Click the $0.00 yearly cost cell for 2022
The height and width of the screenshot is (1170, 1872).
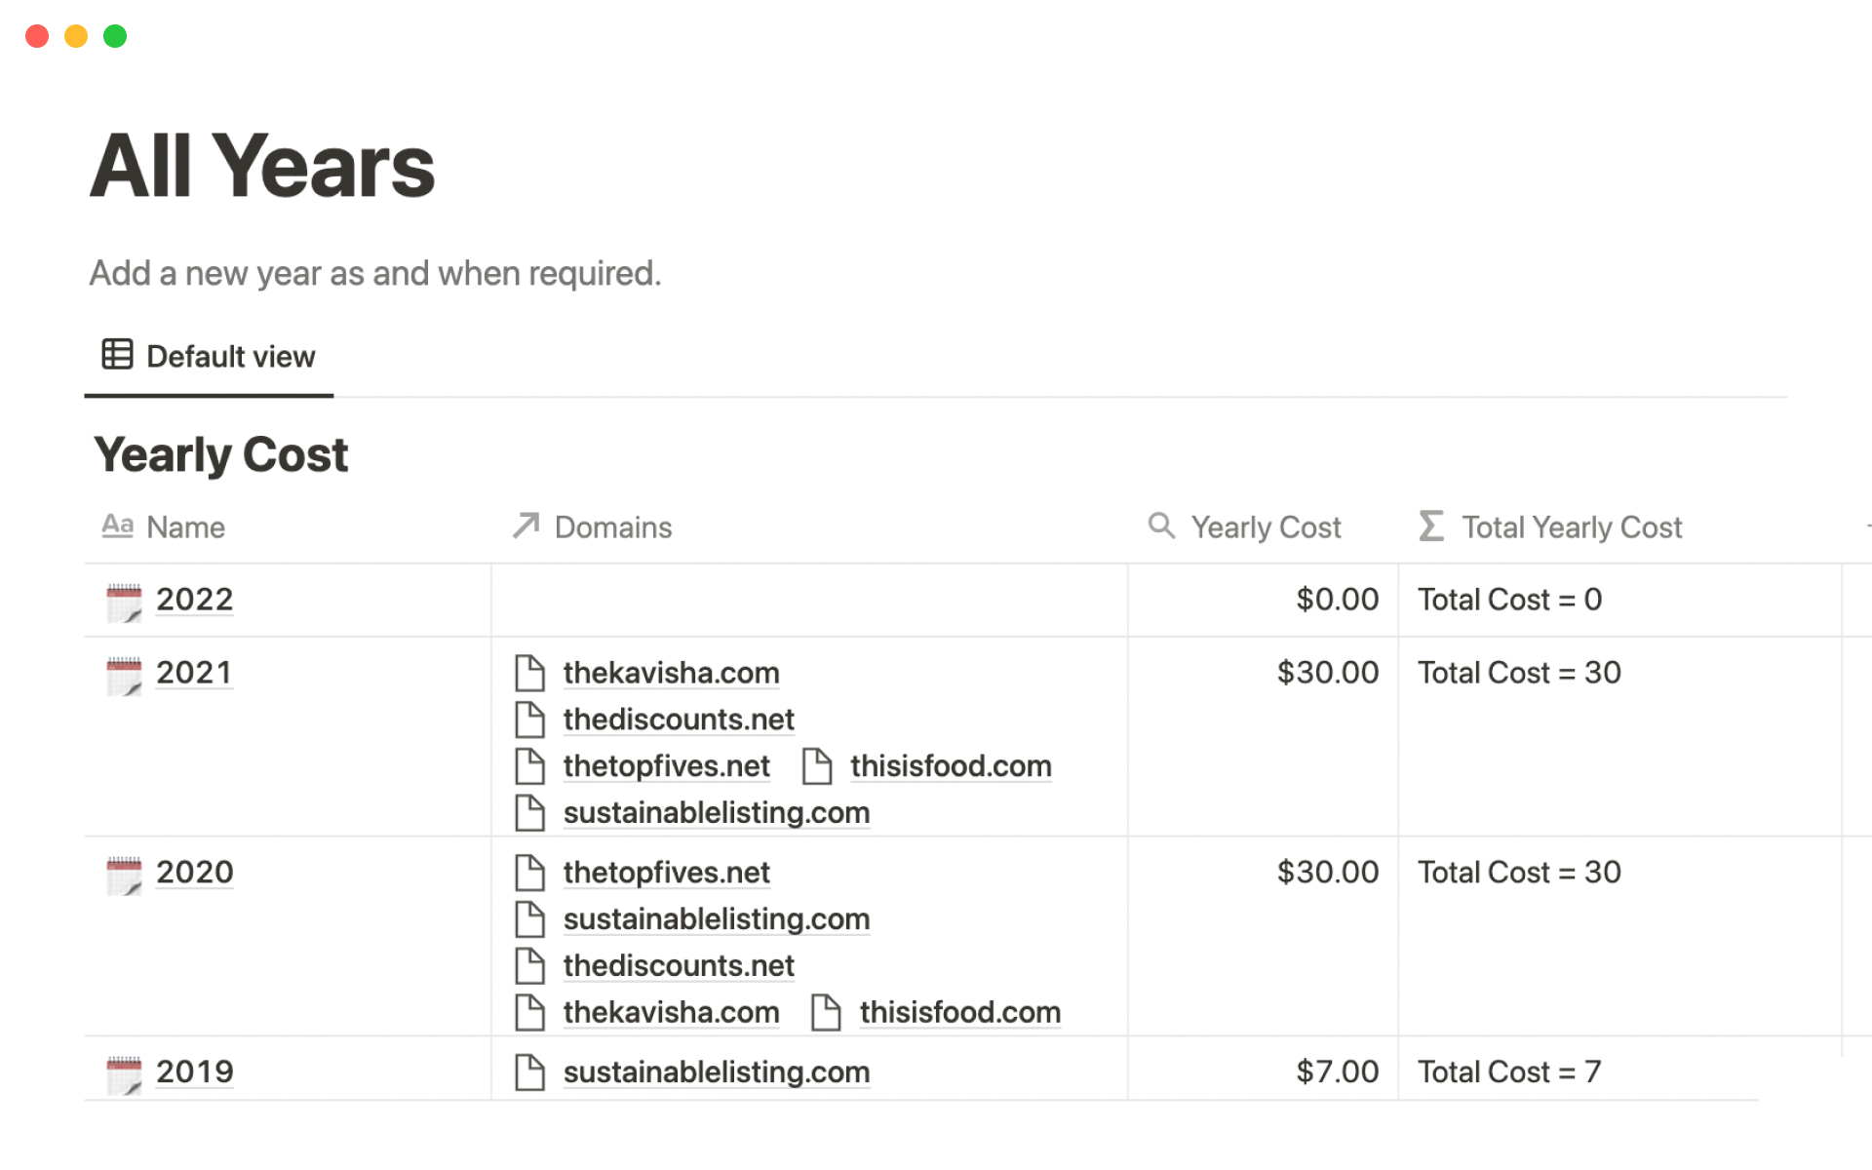tap(1336, 600)
